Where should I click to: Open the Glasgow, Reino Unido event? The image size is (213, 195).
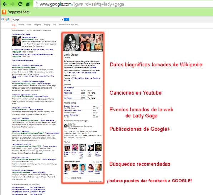coord(71,106)
